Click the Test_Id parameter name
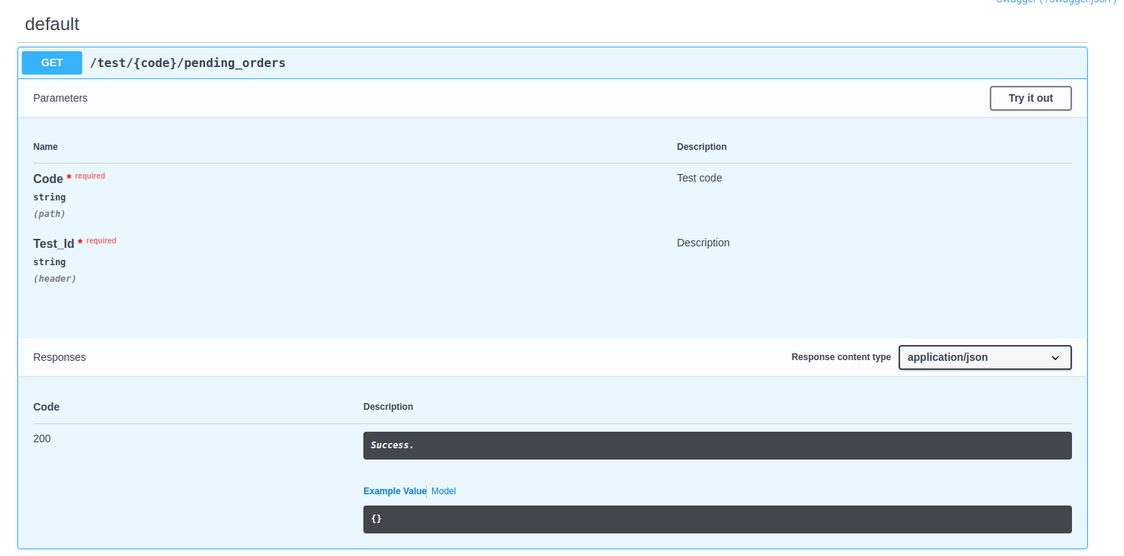Viewport: 1124px width, 556px height. [54, 243]
